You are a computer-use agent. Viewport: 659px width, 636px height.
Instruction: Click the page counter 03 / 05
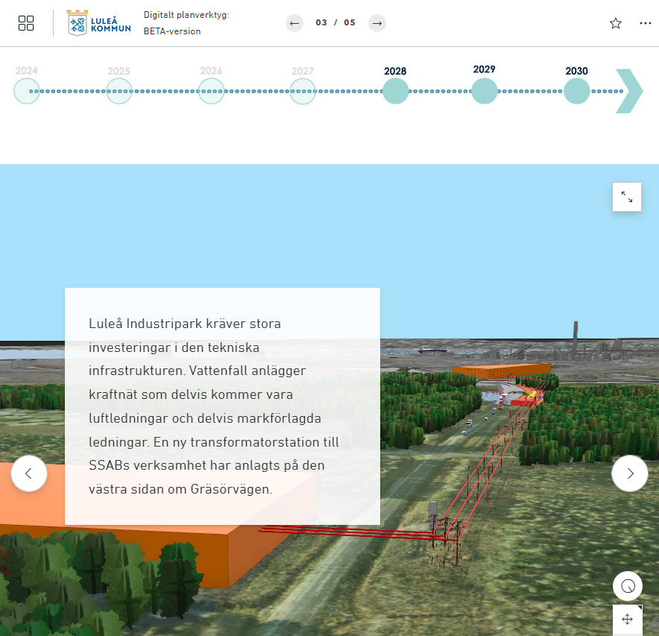pos(335,22)
